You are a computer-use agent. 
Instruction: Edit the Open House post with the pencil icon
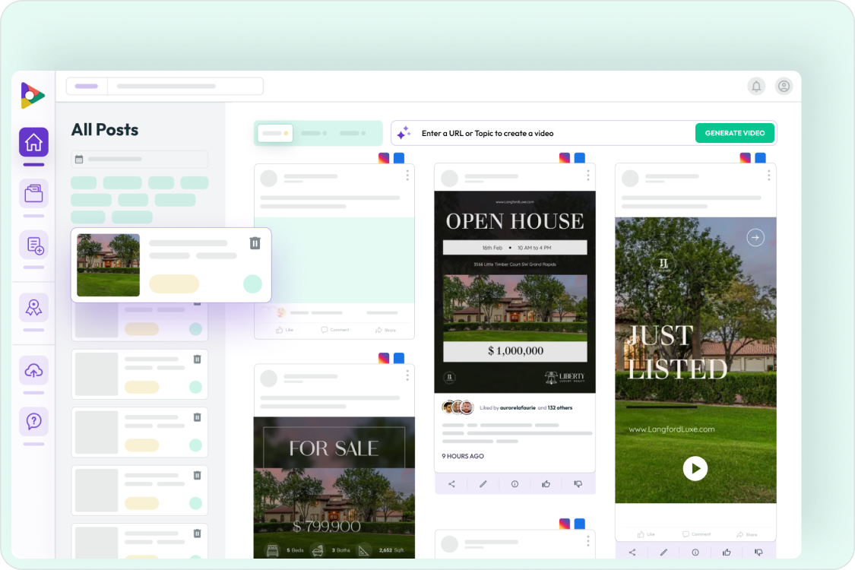(x=483, y=483)
